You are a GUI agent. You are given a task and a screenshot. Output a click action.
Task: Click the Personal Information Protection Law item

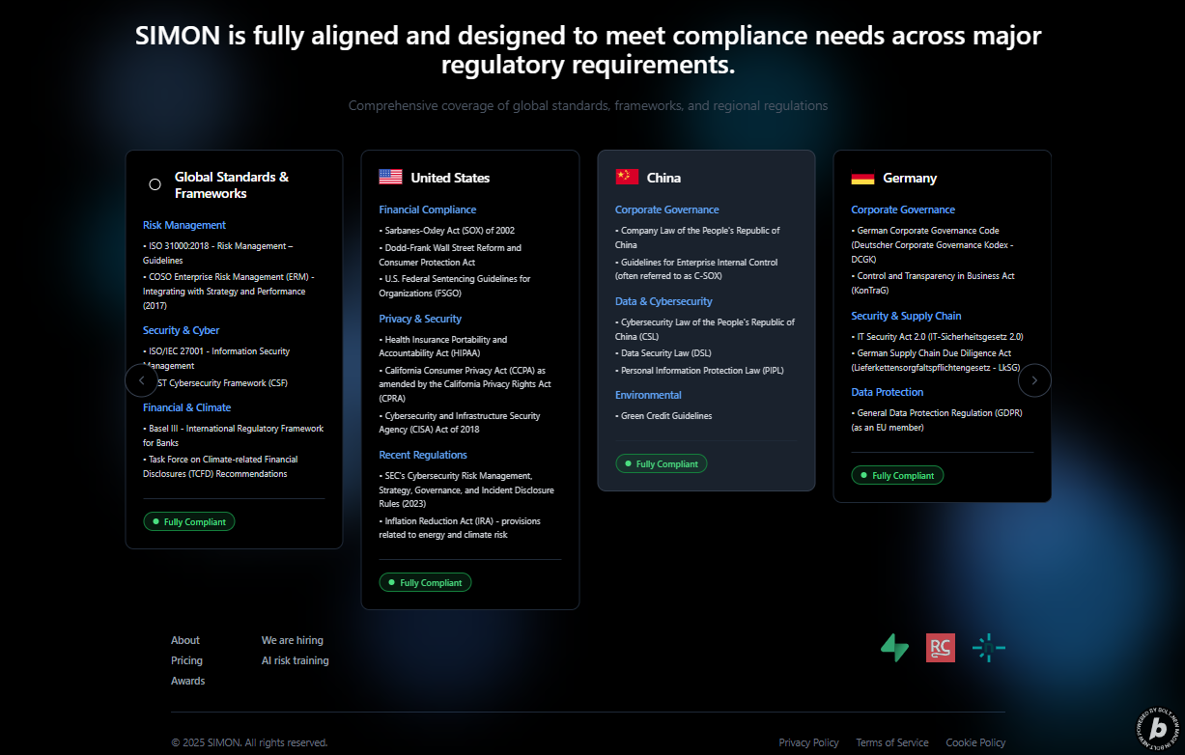700,371
